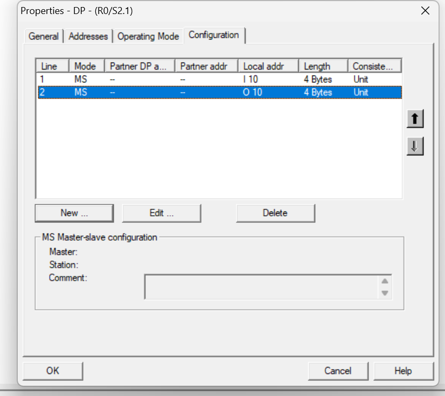
Task: Click the local address I 10 cell
Action: pos(251,79)
